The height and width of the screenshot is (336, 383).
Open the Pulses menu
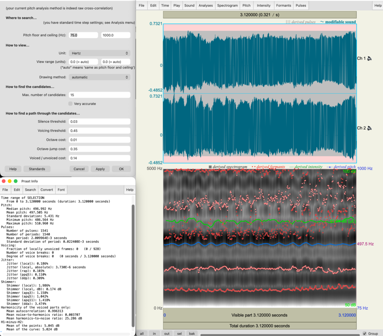pos(301,5)
